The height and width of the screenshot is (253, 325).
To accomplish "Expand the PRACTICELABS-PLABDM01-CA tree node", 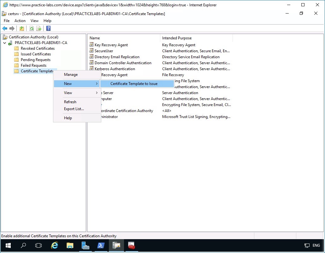I will 4,42.
